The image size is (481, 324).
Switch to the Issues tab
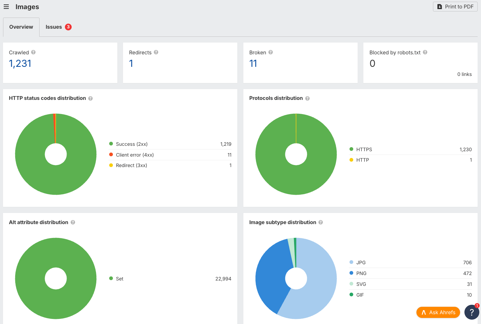(58, 27)
